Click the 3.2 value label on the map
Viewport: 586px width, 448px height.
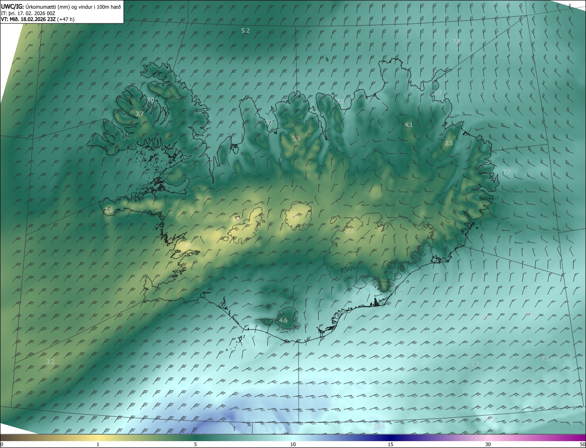(x=50, y=361)
